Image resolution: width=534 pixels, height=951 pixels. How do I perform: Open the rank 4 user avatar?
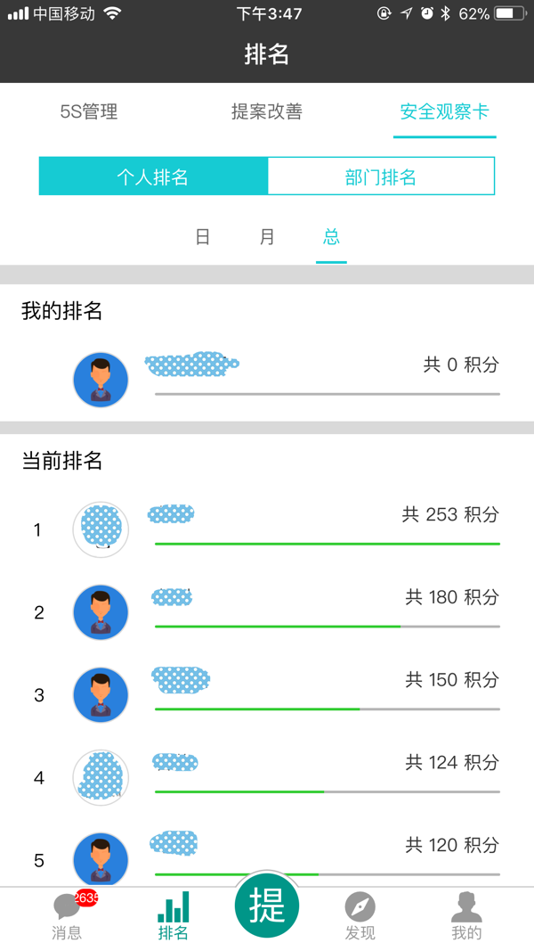[101, 778]
